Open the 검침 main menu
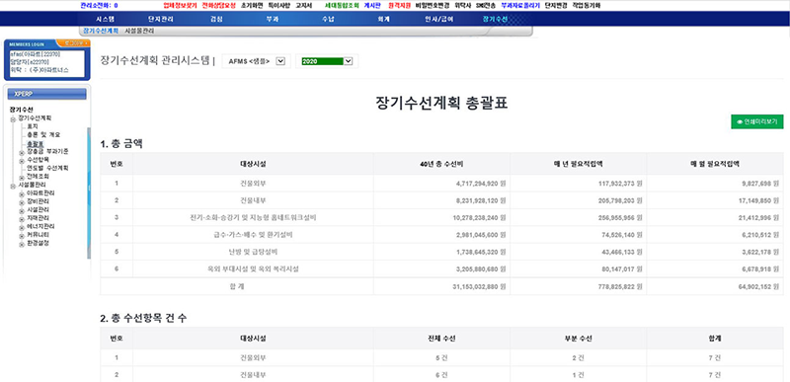The width and height of the screenshot is (790, 382). click(x=215, y=19)
